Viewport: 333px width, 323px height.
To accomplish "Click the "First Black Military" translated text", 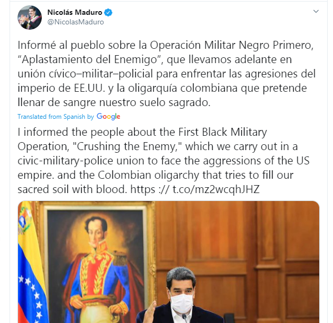I will point(222,132).
